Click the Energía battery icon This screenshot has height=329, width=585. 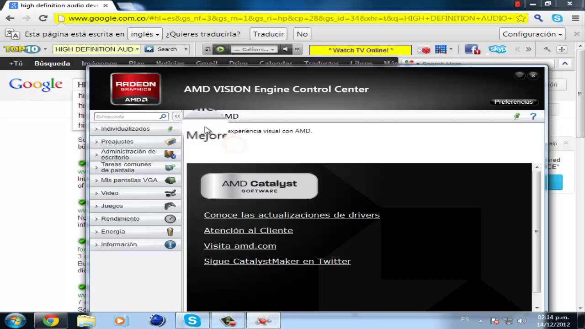(x=170, y=232)
